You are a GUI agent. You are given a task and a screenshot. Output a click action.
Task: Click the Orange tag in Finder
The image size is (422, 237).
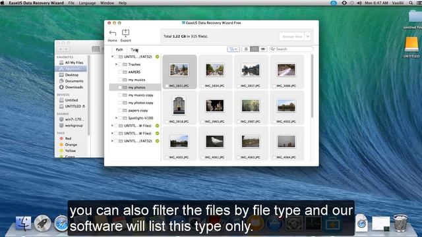point(71,145)
